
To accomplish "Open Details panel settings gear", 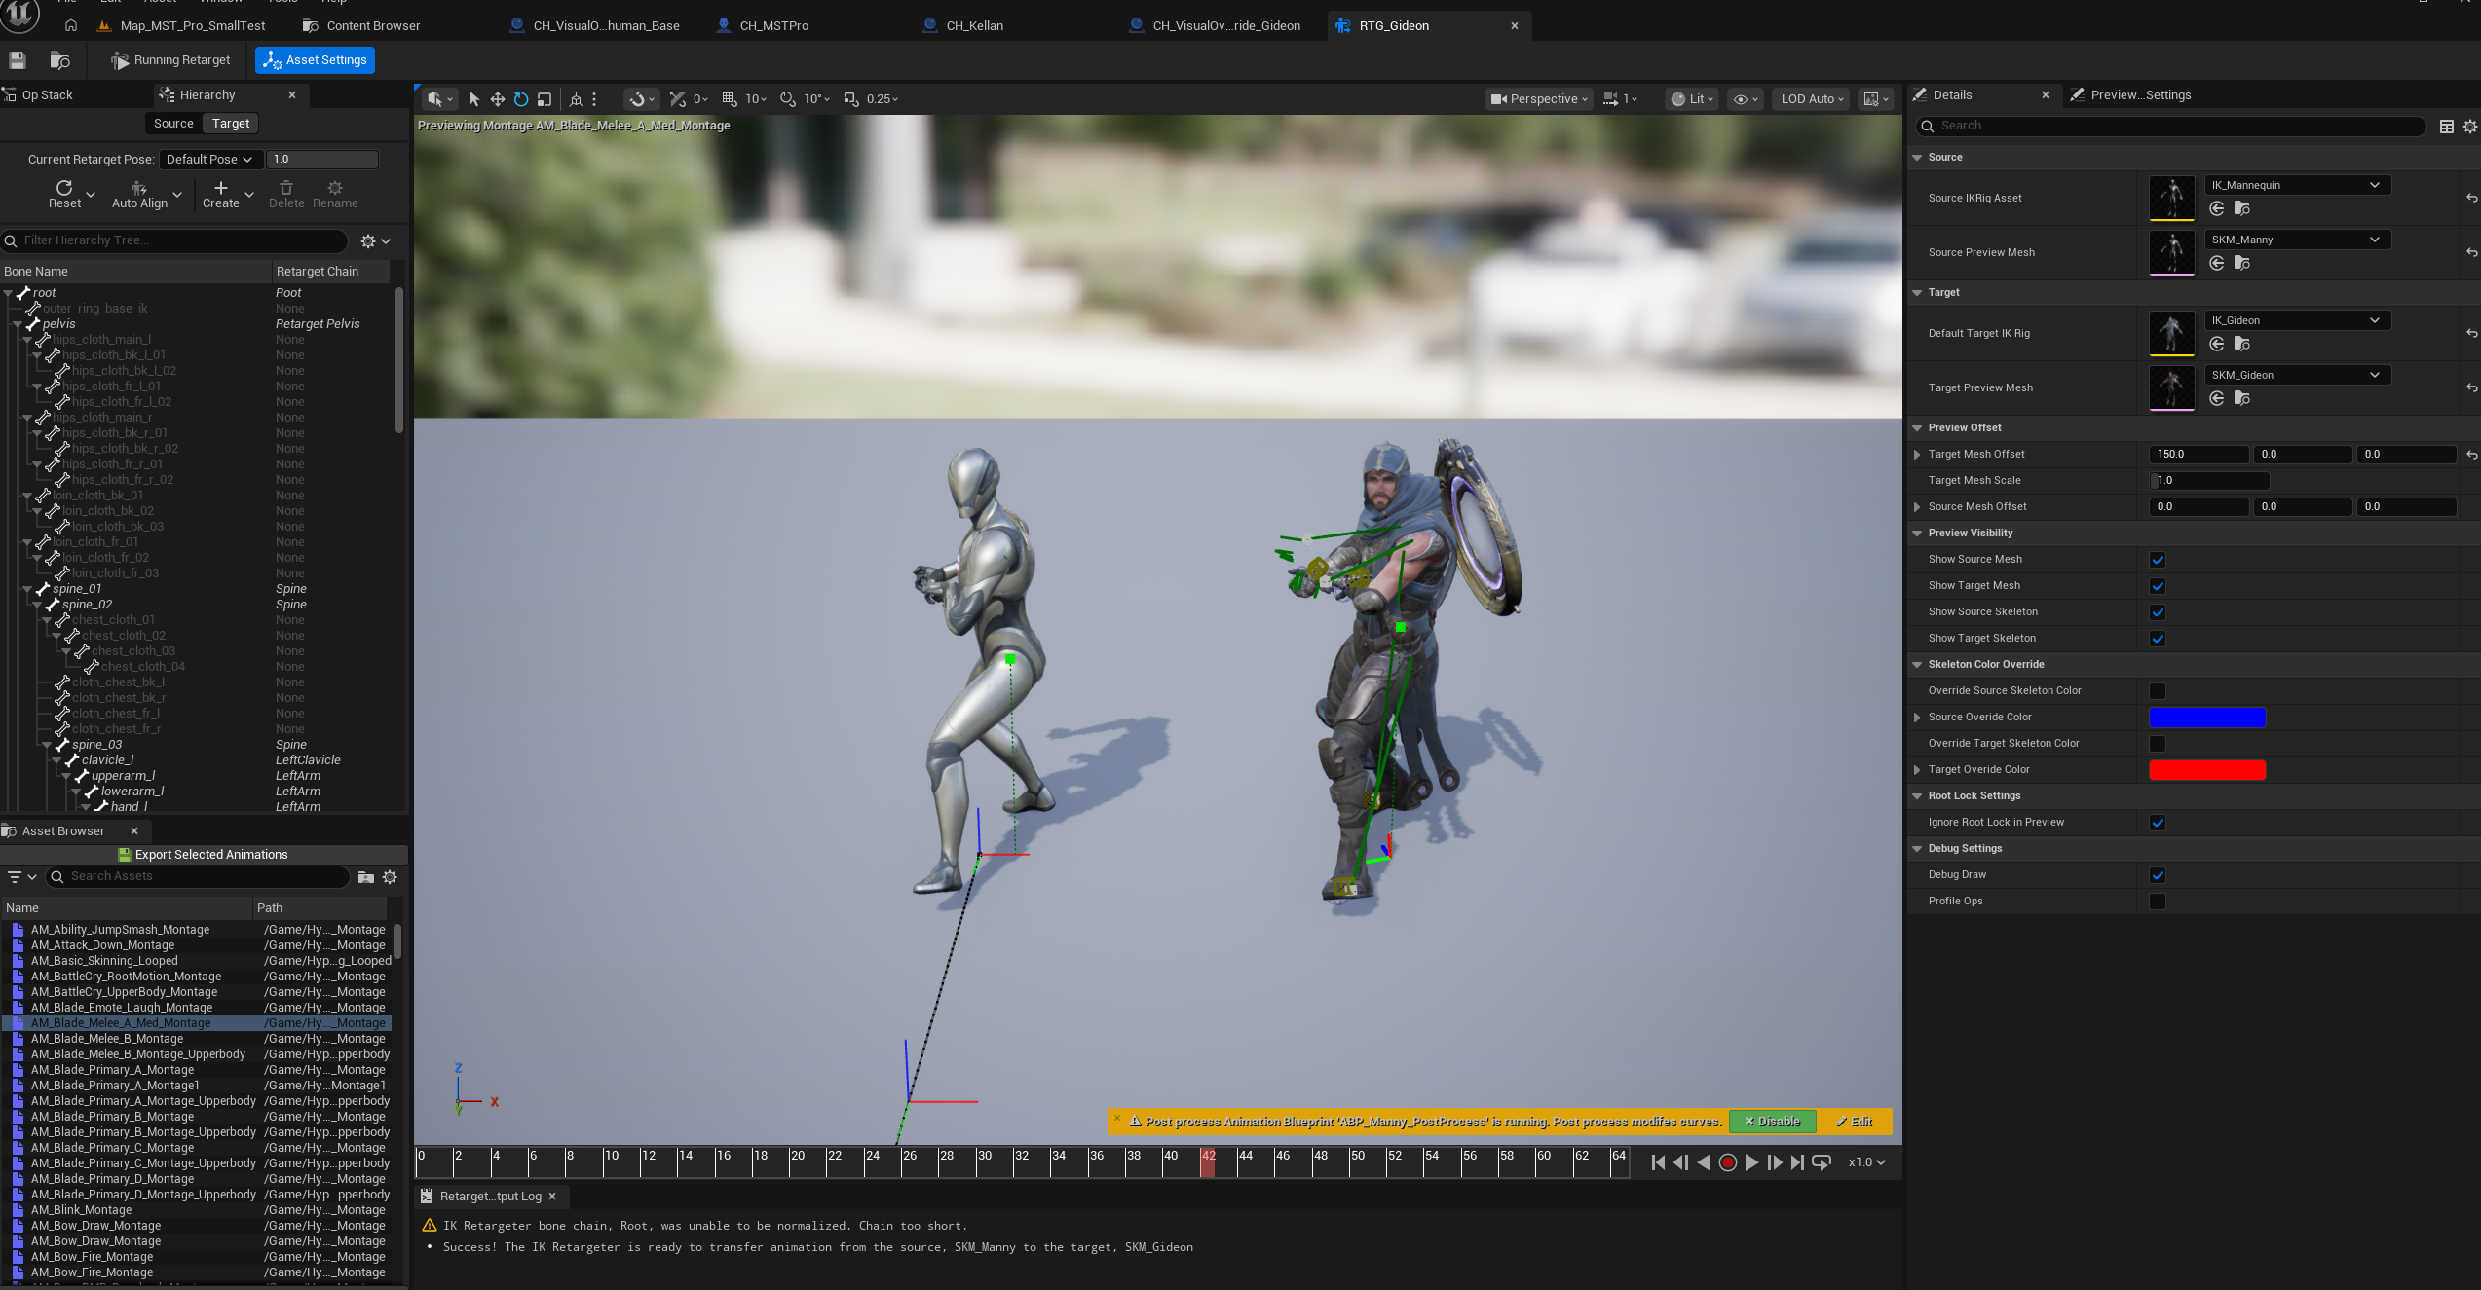I will 2470,127.
